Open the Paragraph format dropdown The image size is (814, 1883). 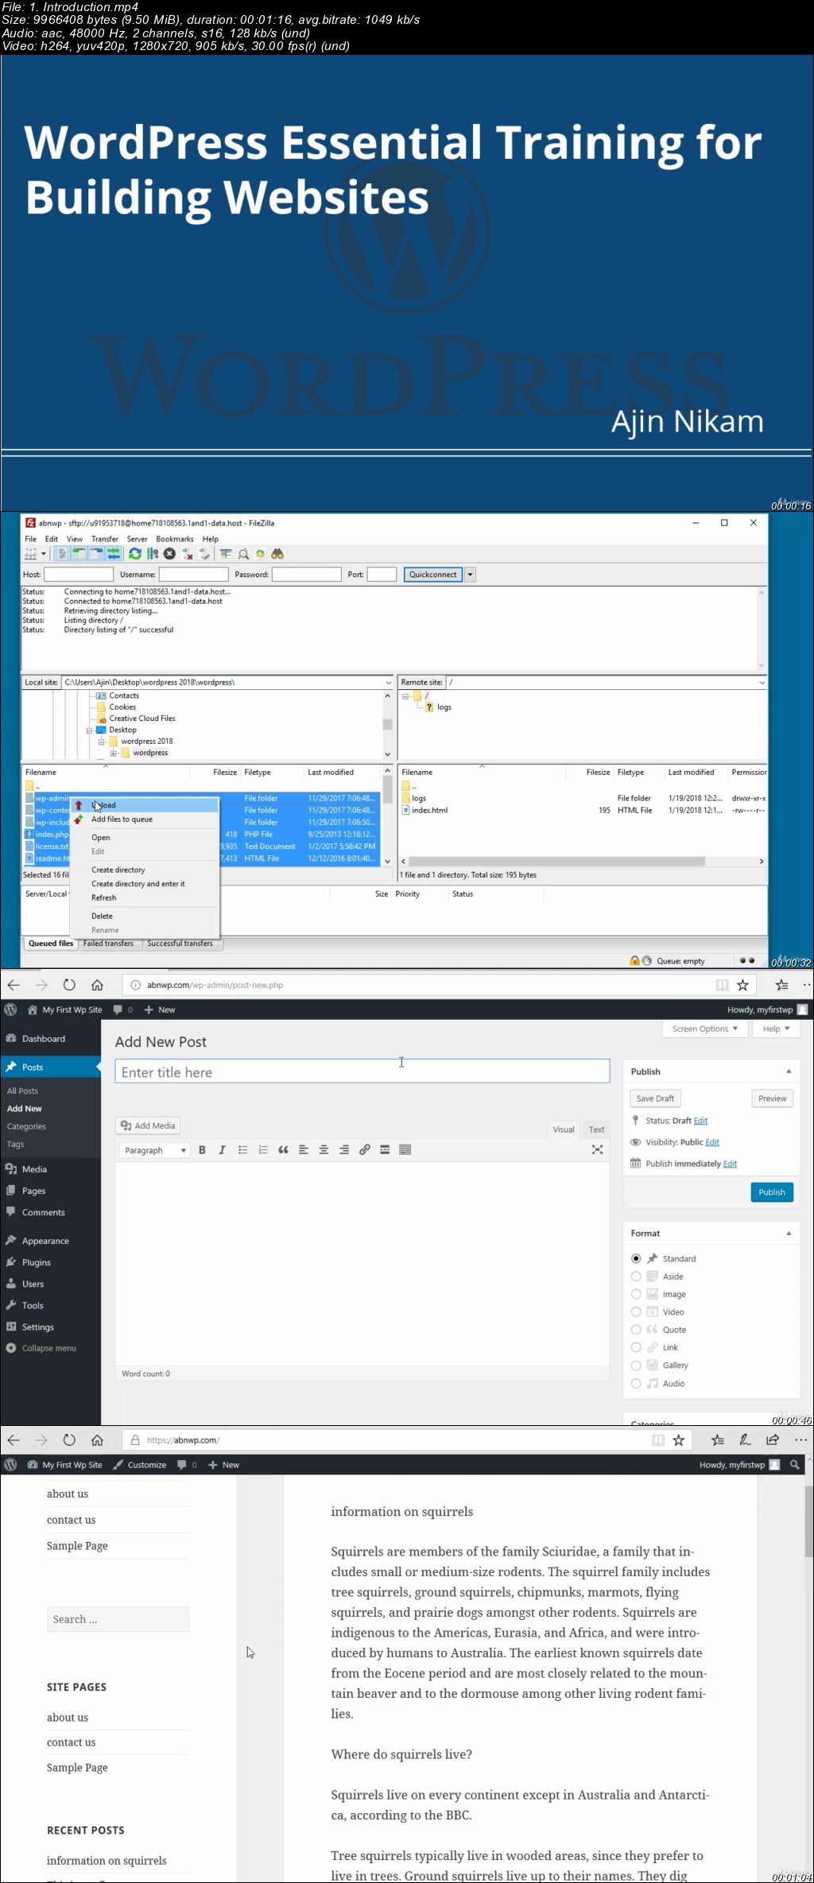click(154, 1150)
